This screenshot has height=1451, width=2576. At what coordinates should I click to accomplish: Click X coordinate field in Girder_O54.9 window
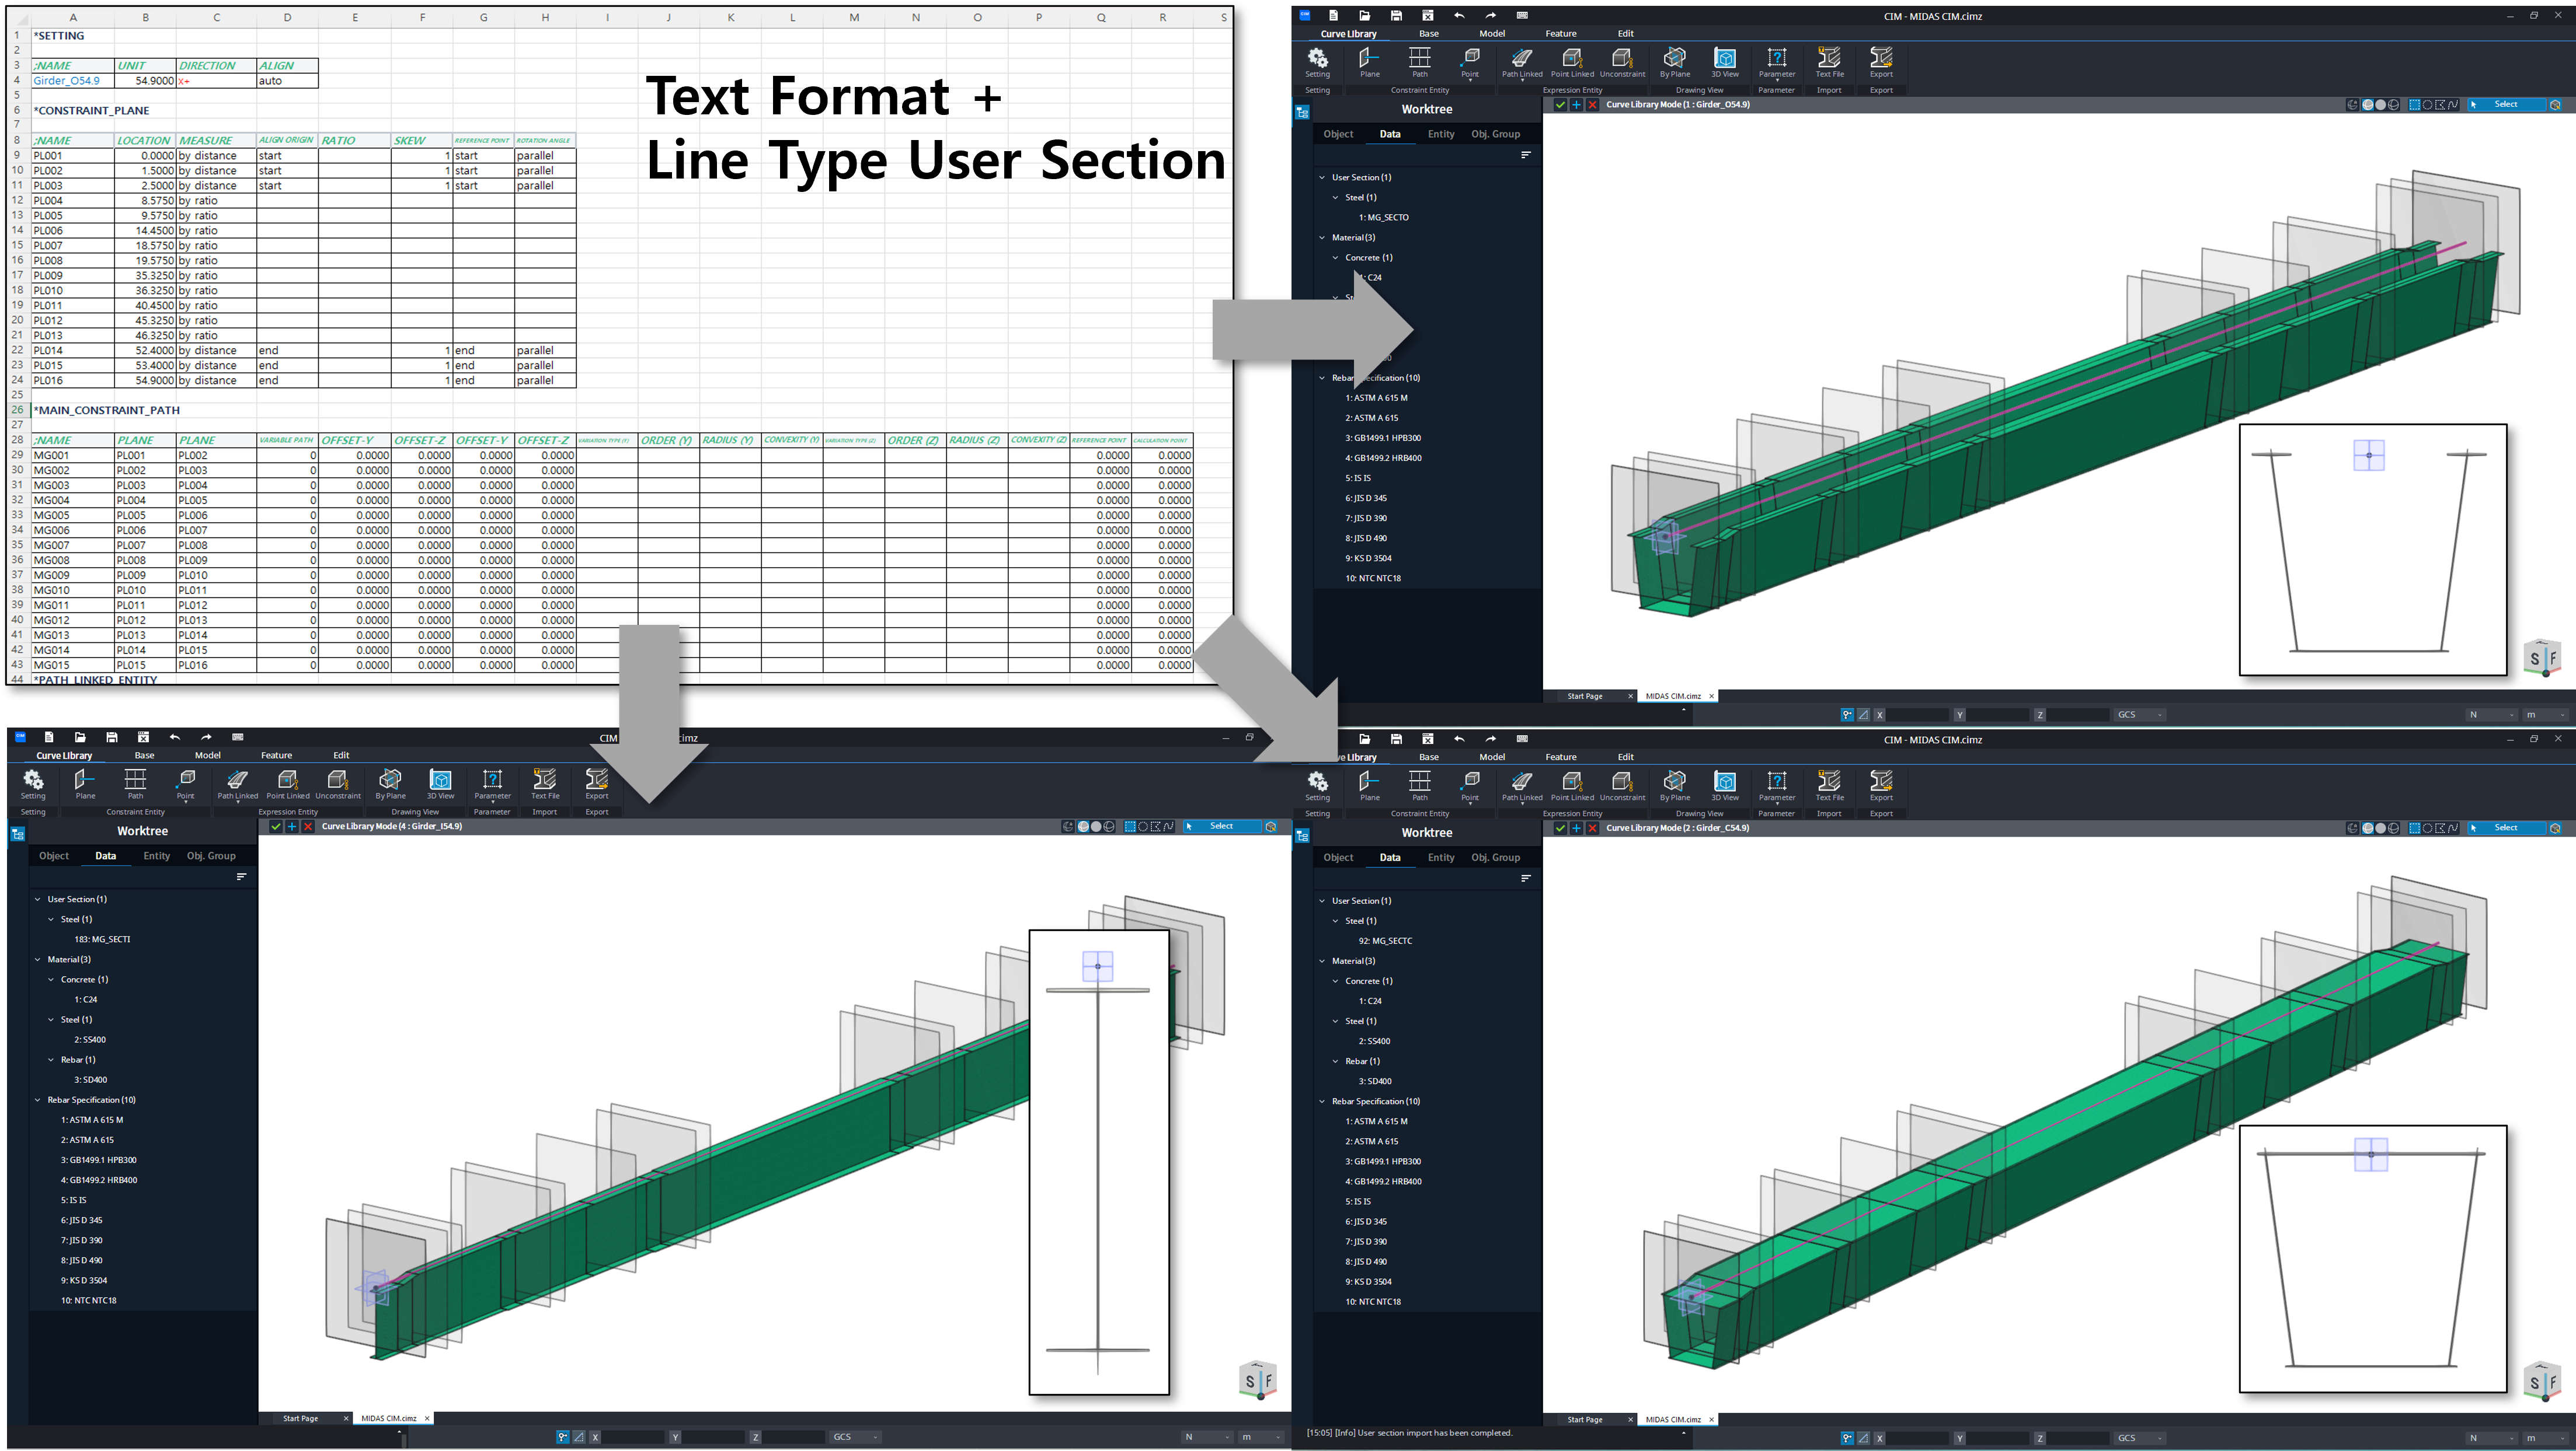pos(1918,715)
